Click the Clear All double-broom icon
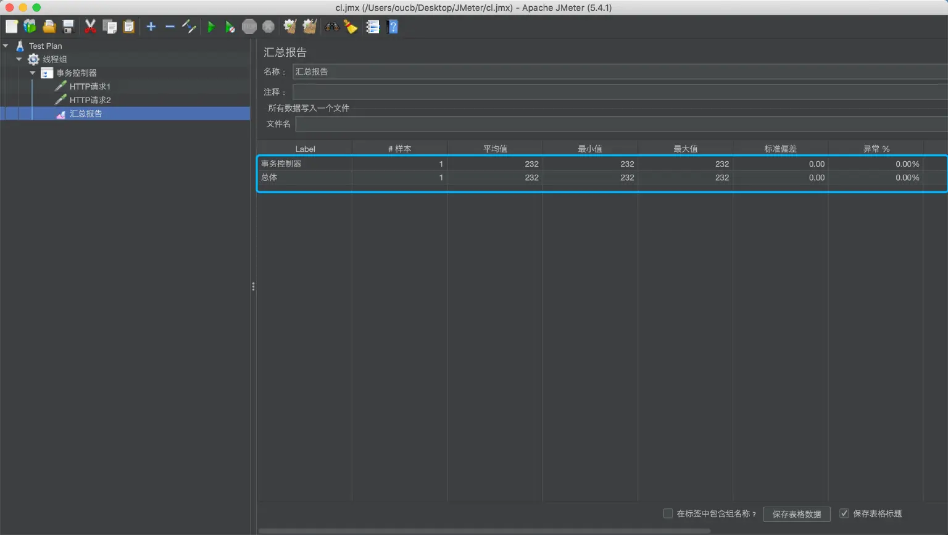 (x=309, y=27)
